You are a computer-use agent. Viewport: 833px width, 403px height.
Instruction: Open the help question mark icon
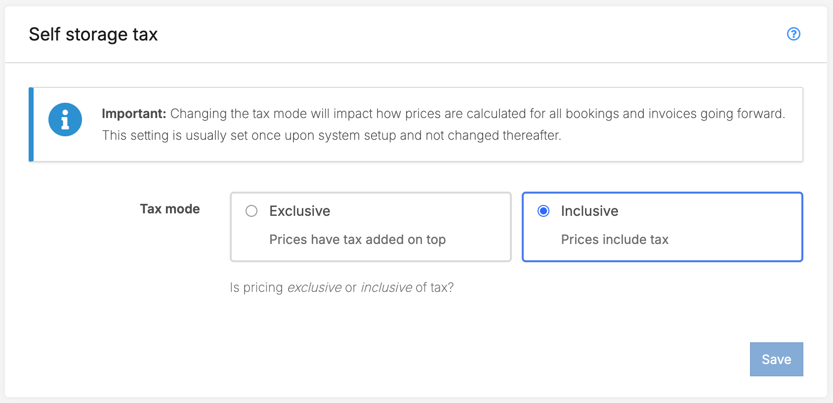[x=793, y=34]
